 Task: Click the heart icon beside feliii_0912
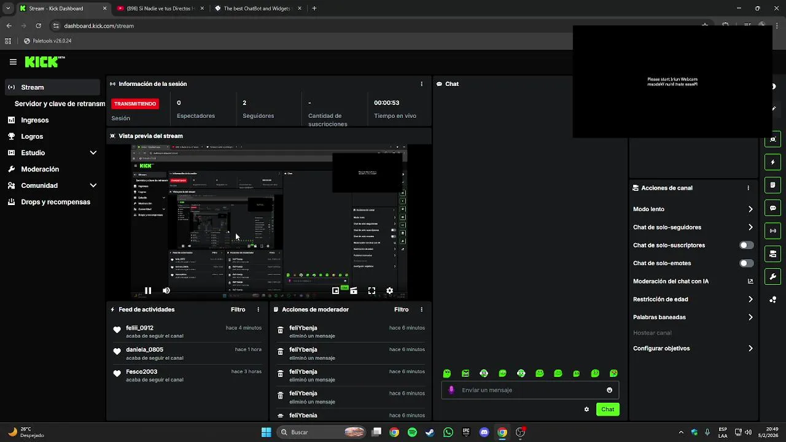(x=117, y=330)
